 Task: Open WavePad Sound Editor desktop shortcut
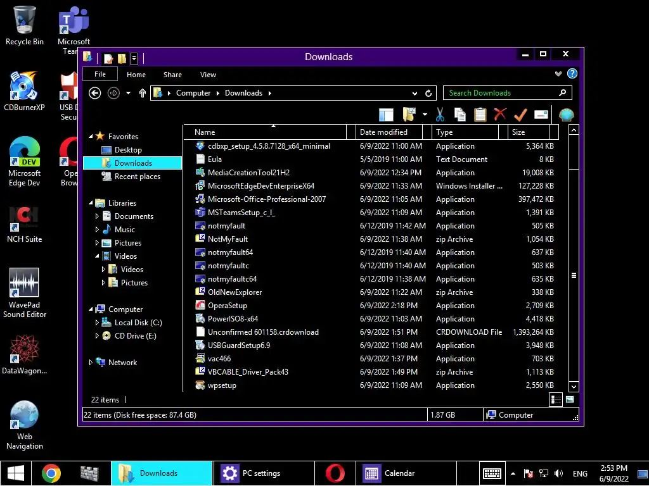tap(25, 293)
